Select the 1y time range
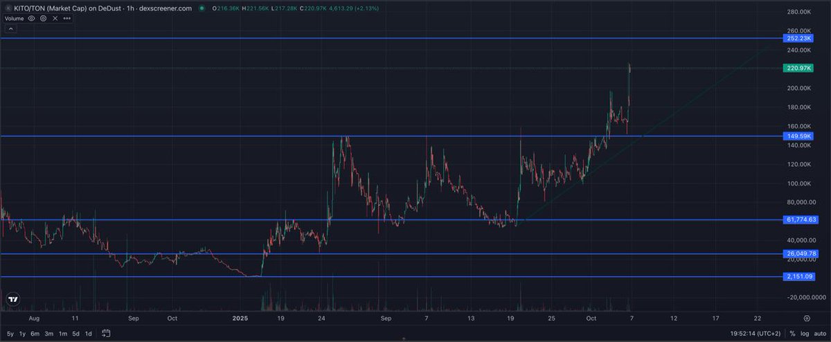831x342 pixels. [x=22, y=334]
